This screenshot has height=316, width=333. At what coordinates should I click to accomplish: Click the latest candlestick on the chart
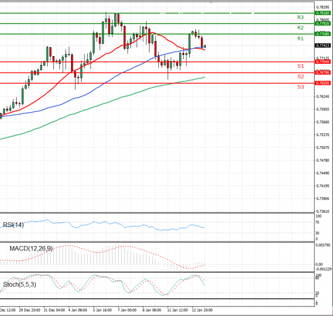pyautogui.click(x=205, y=46)
